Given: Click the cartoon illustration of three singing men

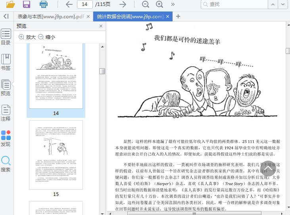Looking at the screenshot, I should pyautogui.click(x=198, y=92).
